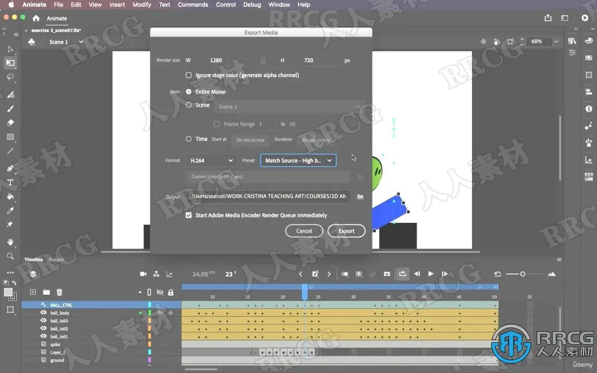
Task: Toggle ball_body layer visibility
Action: [160, 313]
